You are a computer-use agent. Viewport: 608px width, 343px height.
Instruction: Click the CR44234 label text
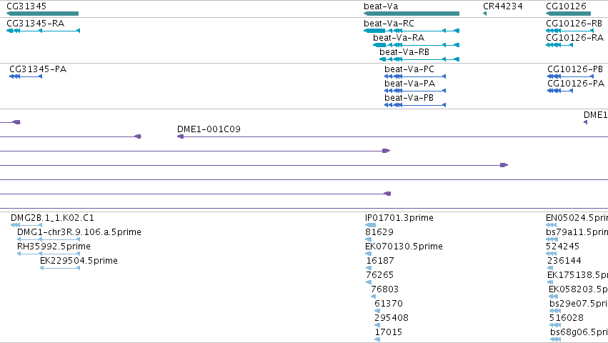502,6
